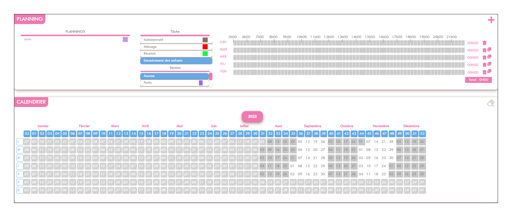Delete Monday (LUN) schedule with trash icon
The width and height of the screenshot is (512, 217).
484,43
